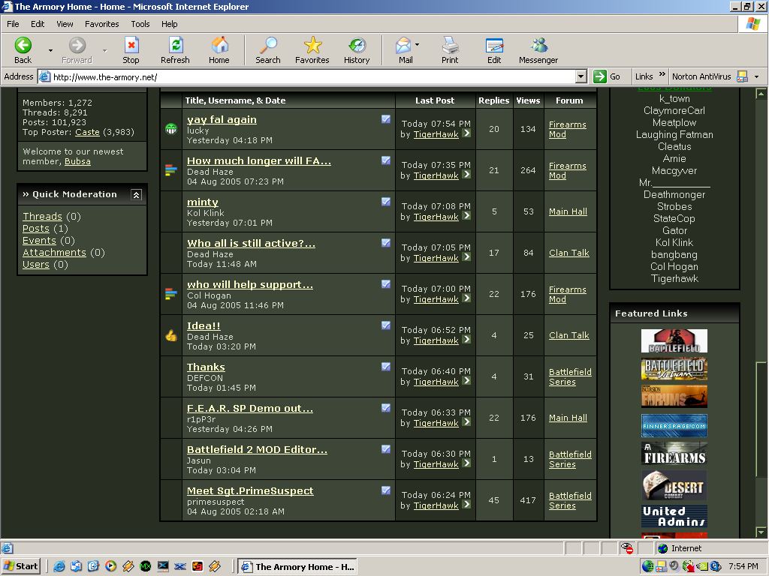Go to last post arrow for minty thread
Screen dimensions: 769x576
click(x=466, y=215)
